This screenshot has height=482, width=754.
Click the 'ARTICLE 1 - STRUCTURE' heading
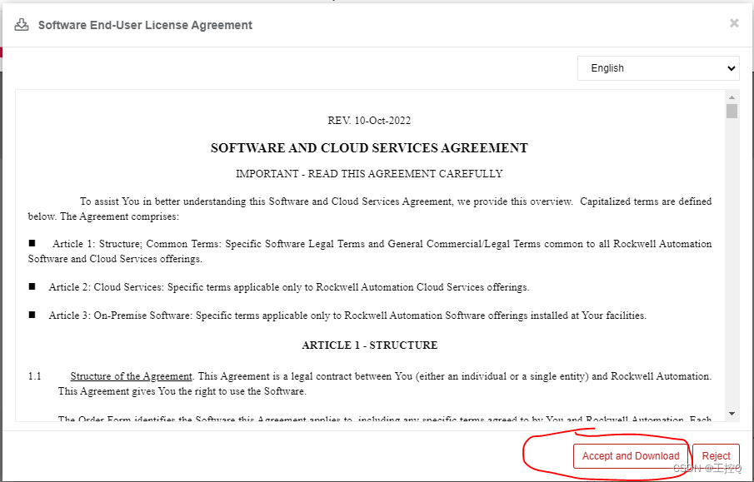[370, 345]
